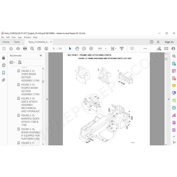Open the Window menu
The width and height of the screenshot is (177, 177).
[27, 37]
